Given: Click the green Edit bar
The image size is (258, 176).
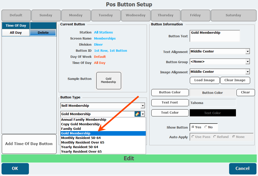Looking at the screenshot, I should coord(129,159).
